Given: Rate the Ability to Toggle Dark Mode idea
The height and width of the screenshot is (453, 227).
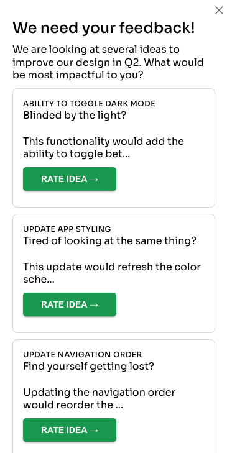Looking at the screenshot, I should [x=70, y=179].
